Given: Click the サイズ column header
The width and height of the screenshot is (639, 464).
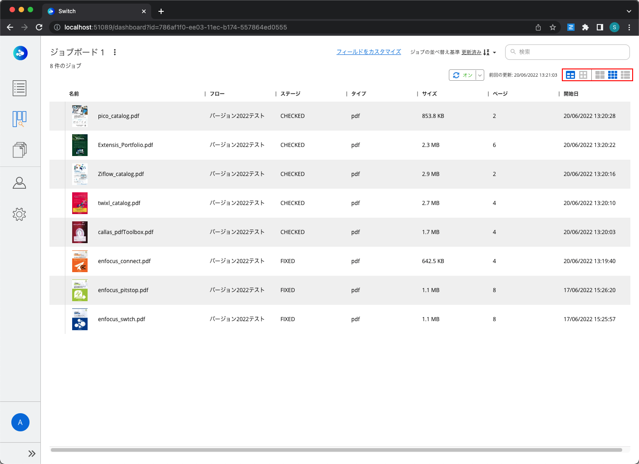Looking at the screenshot, I should coord(429,93).
